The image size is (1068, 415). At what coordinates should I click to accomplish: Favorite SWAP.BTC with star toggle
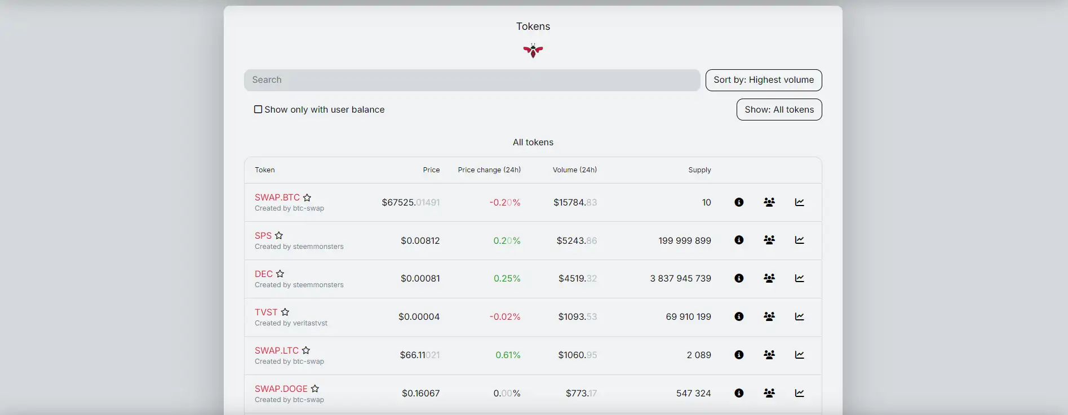(307, 198)
